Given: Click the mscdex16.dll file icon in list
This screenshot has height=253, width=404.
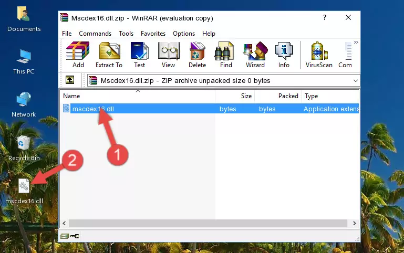Looking at the screenshot, I should click(x=66, y=108).
